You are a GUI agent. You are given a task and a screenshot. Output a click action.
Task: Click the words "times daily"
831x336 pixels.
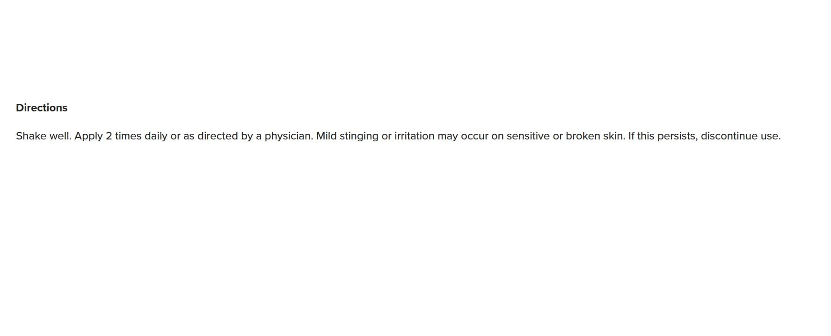pos(141,136)
